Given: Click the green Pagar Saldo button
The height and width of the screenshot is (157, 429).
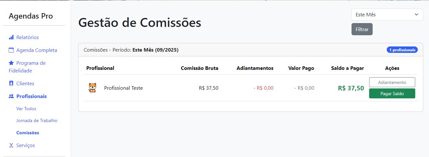Looking at the screenshot, I should 392,94.
